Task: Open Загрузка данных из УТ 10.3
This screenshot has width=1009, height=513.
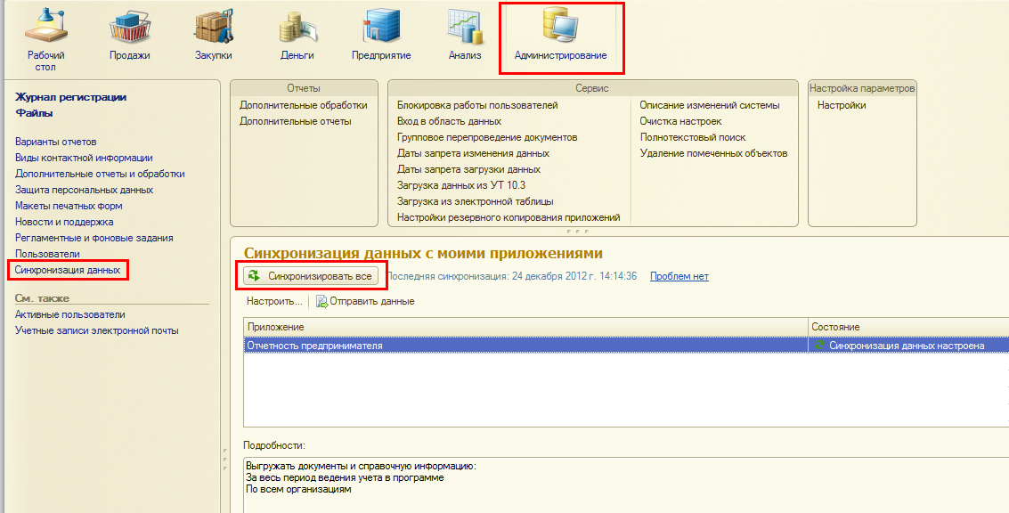Action: 461,185
